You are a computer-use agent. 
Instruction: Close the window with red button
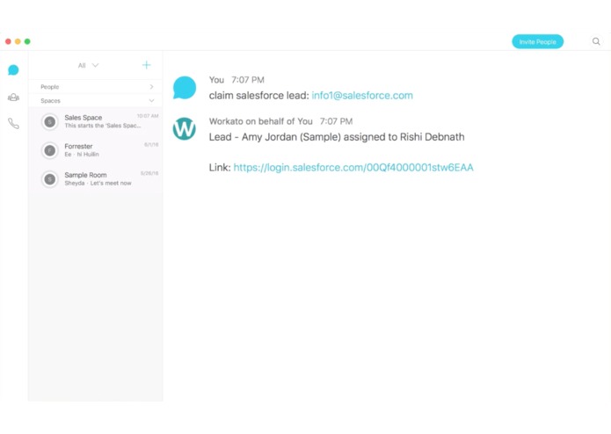click(x=8, y=41)
